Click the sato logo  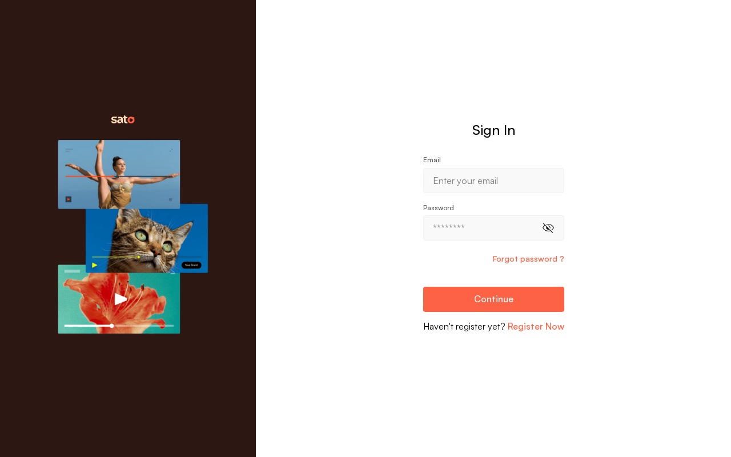click(123, 119)
